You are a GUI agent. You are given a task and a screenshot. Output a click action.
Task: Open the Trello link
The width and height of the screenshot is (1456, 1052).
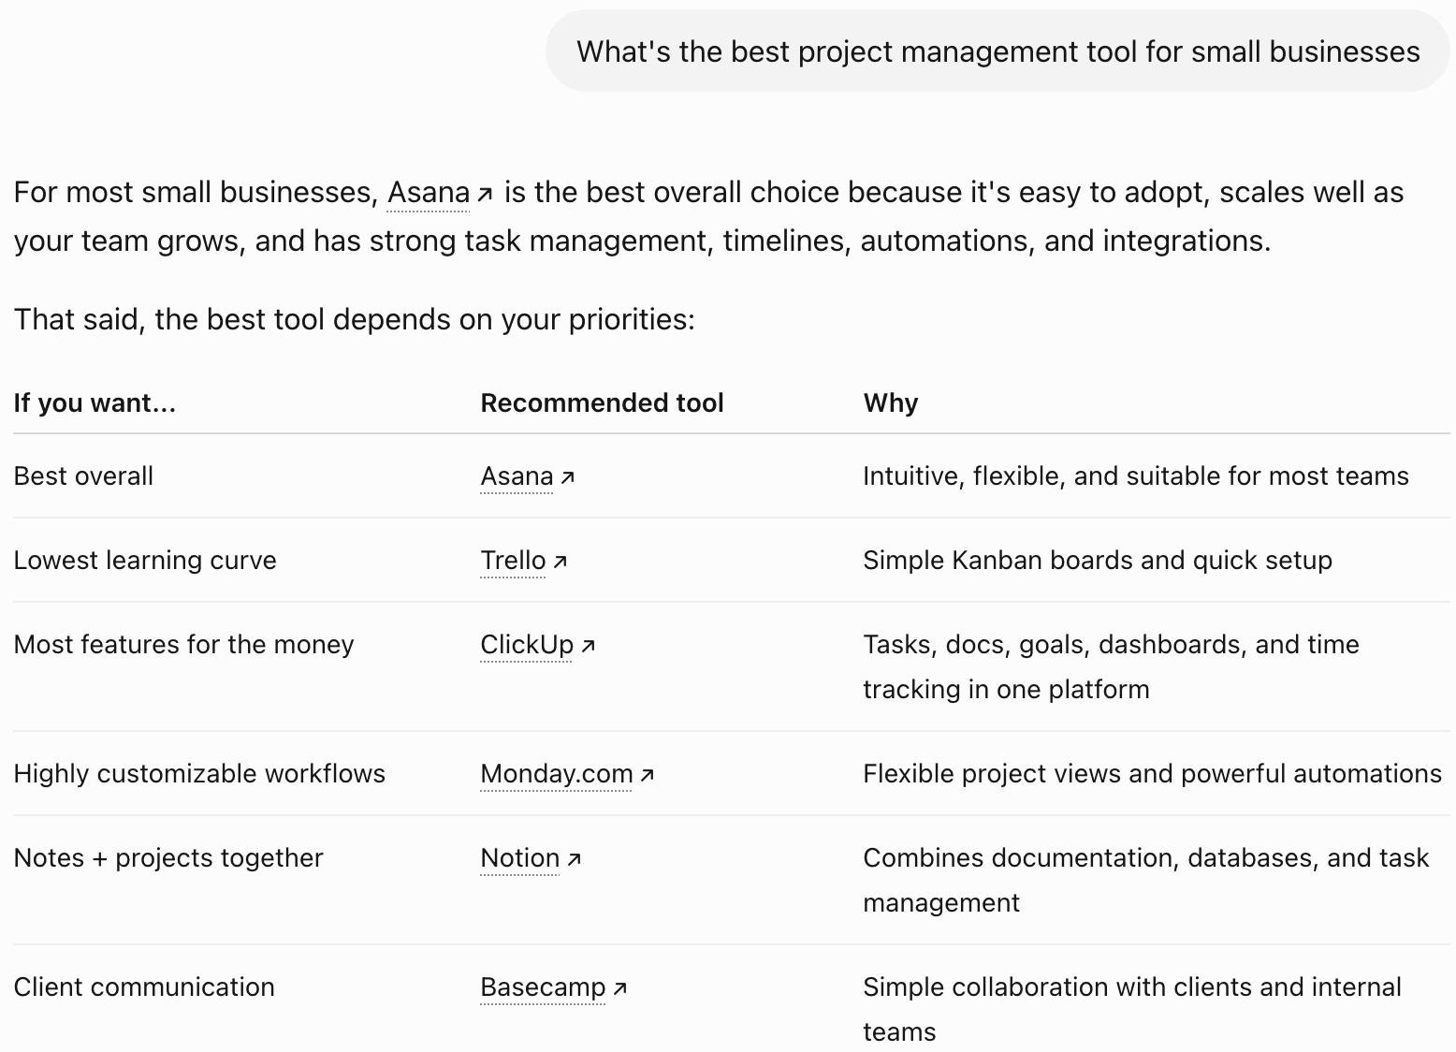click(x=513, y=561)
